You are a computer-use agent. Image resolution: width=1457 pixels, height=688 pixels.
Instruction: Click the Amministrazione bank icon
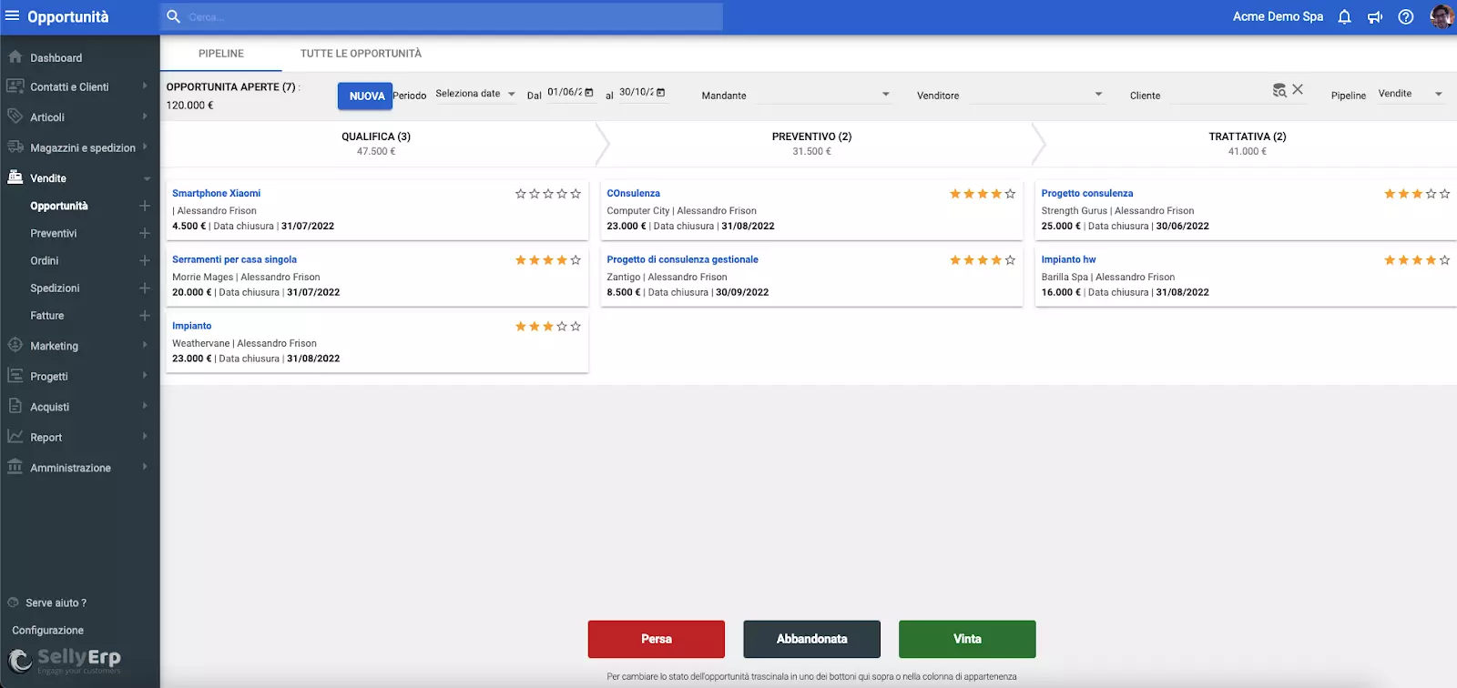pos(15,467)
